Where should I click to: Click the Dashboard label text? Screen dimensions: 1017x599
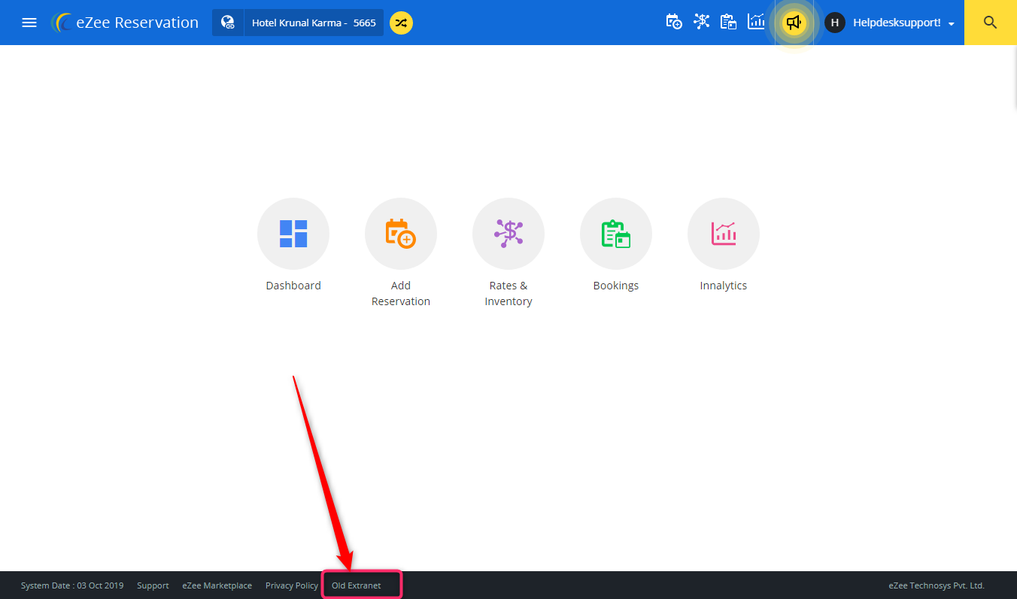click(293, 286)
